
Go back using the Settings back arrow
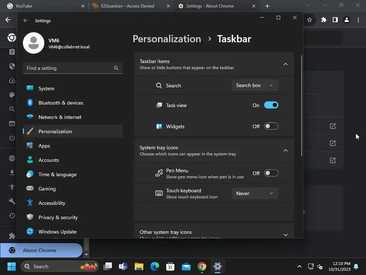(26, 20)
